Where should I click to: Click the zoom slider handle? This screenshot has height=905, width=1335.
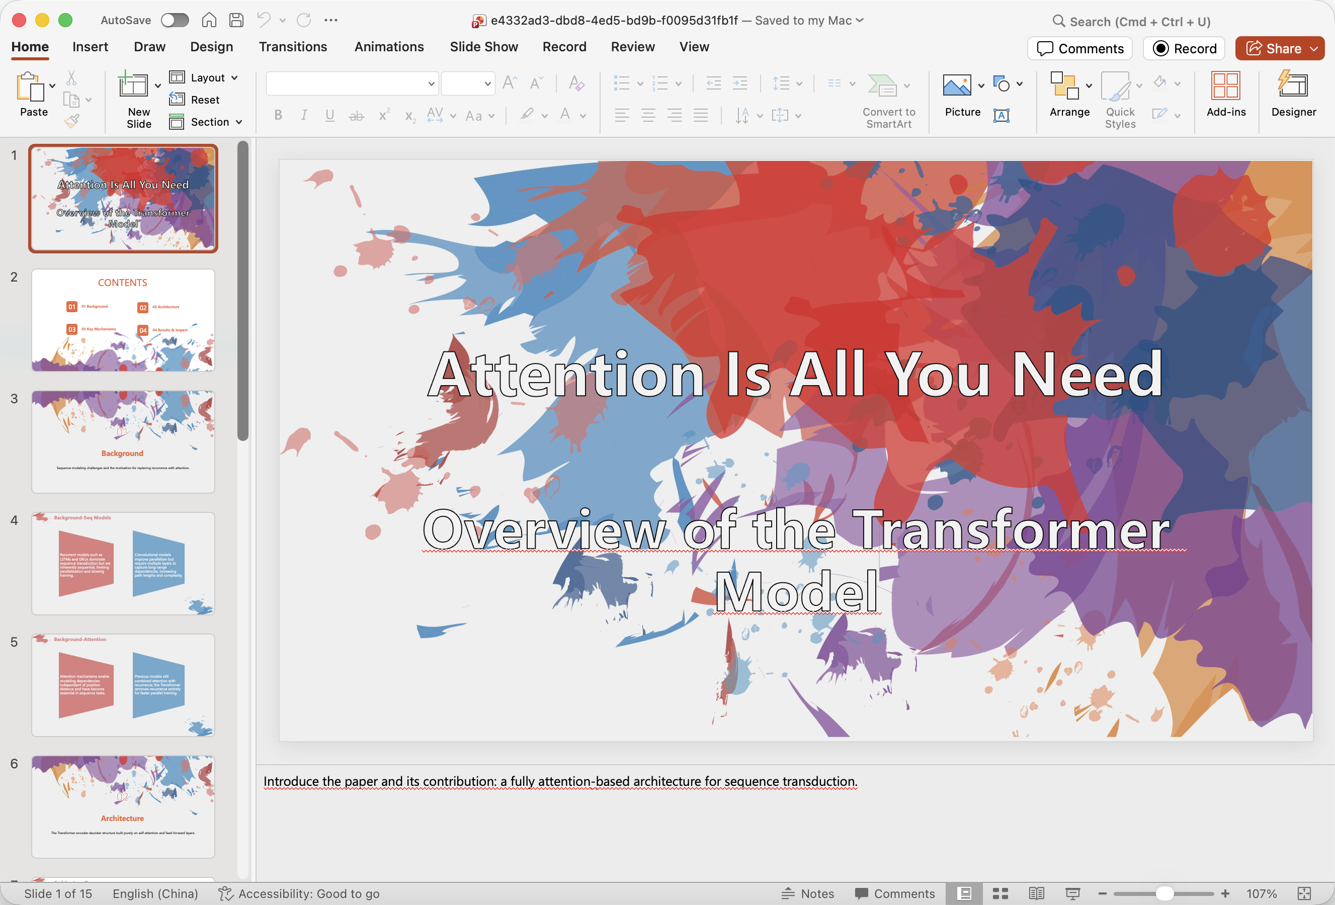coord(1164,893)
